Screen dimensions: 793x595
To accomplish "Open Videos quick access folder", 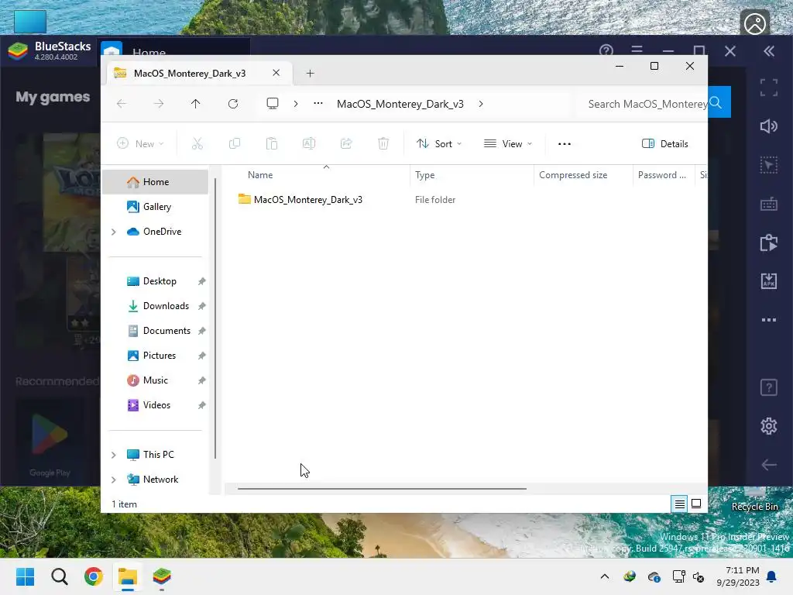I will point(155,405).
